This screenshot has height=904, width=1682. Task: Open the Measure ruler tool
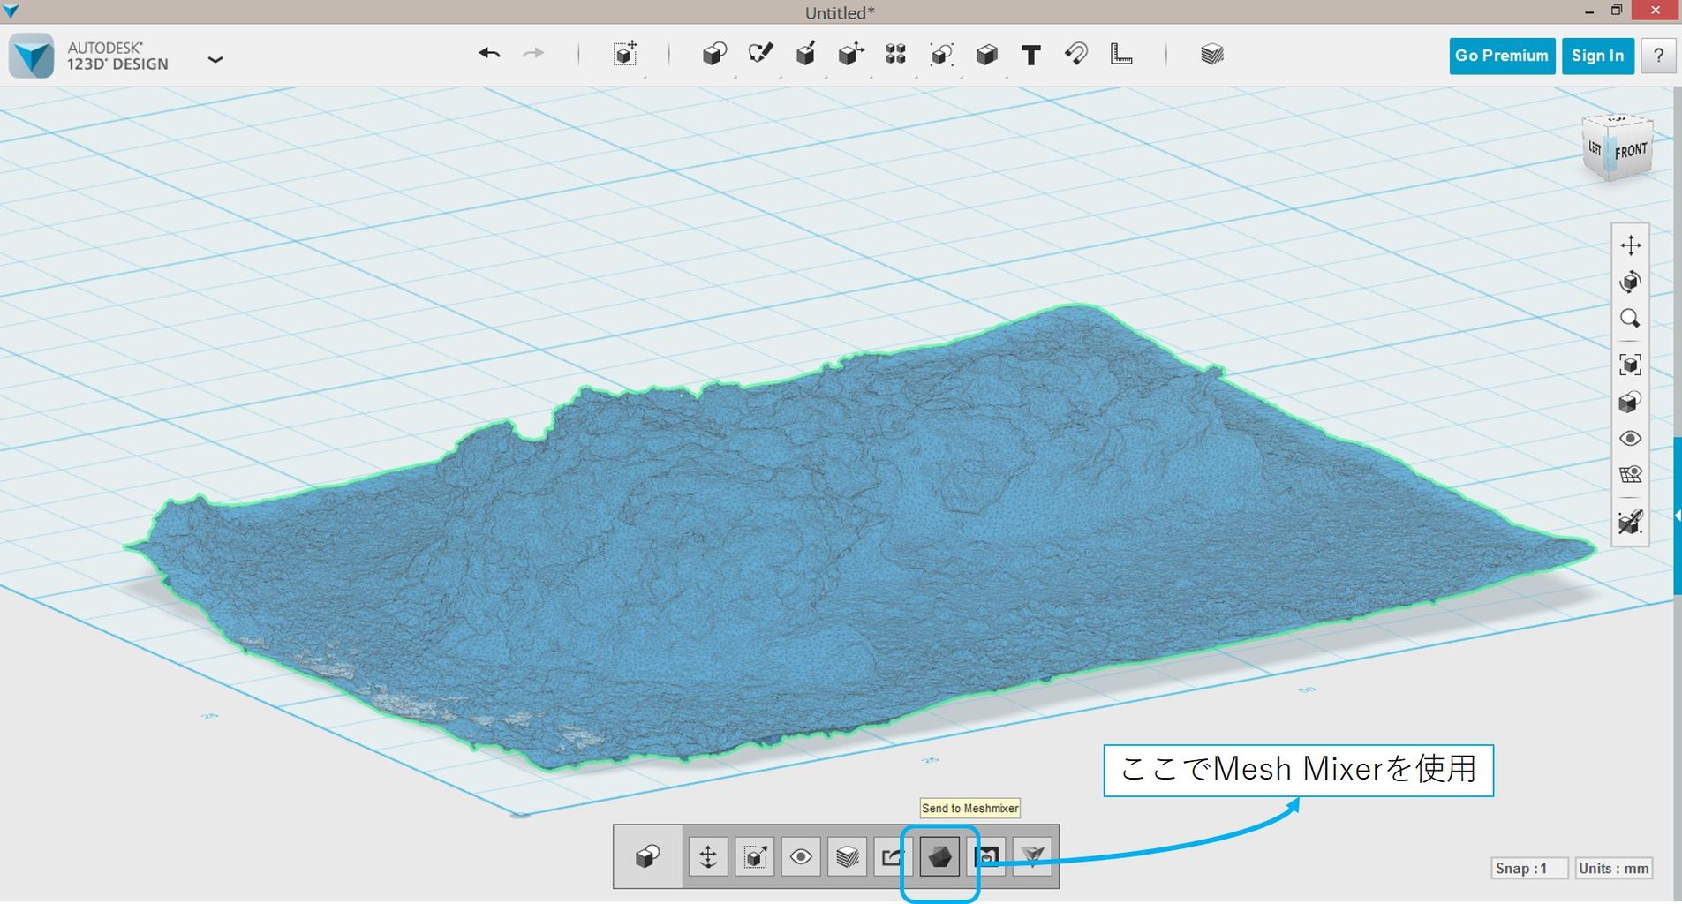click(x=1121, y=55)
